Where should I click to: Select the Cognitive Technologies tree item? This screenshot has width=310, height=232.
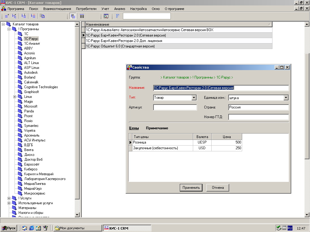(x=41, y=87)
